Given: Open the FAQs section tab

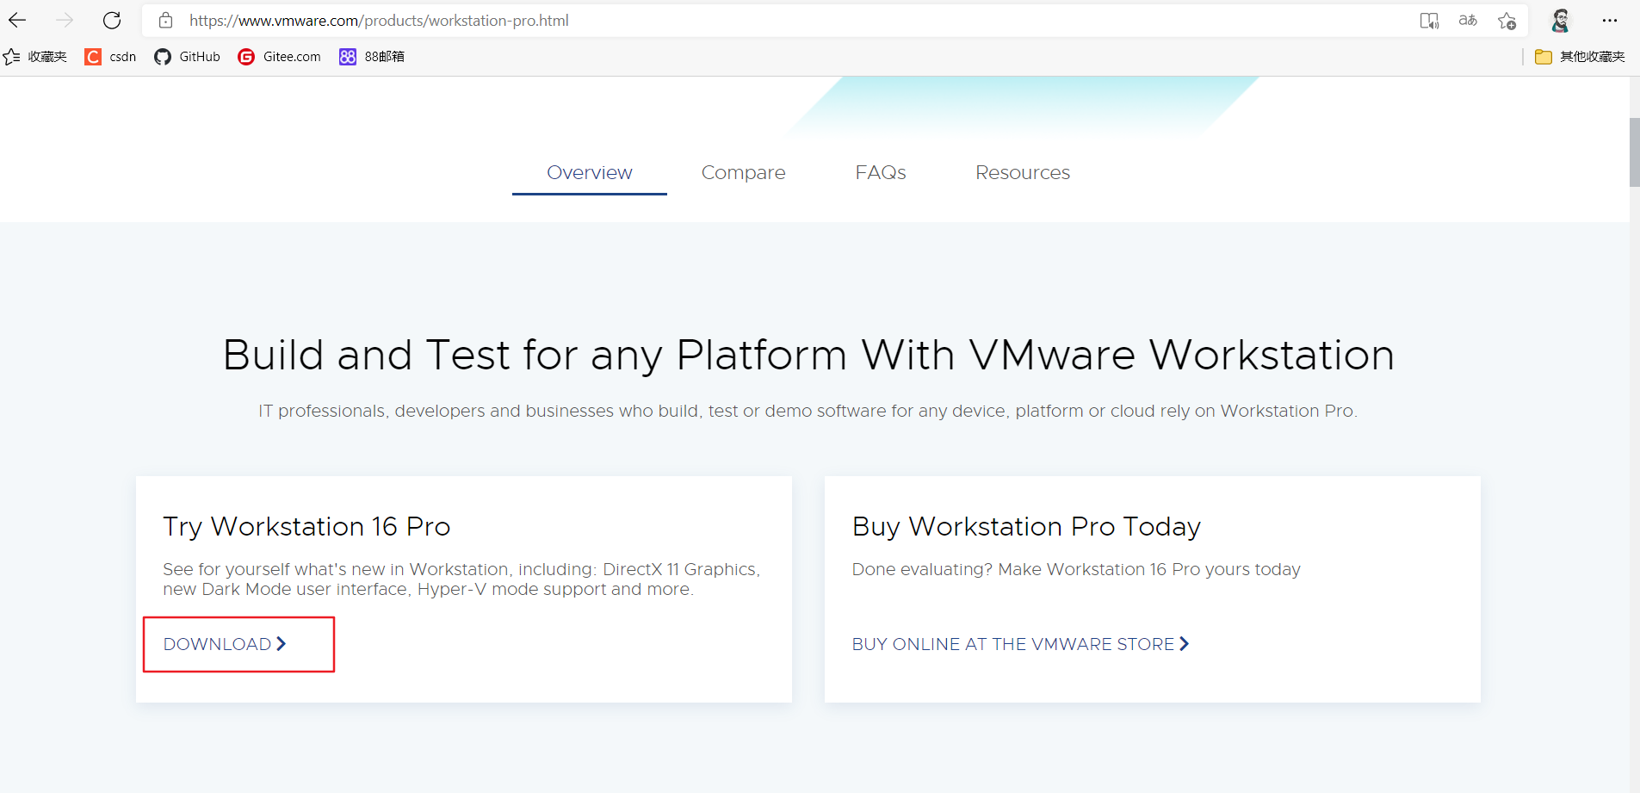Looking at the screenshot, I should tap(880, 172).
